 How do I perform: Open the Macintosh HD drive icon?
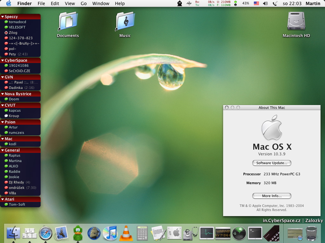[x=296, y=22]
